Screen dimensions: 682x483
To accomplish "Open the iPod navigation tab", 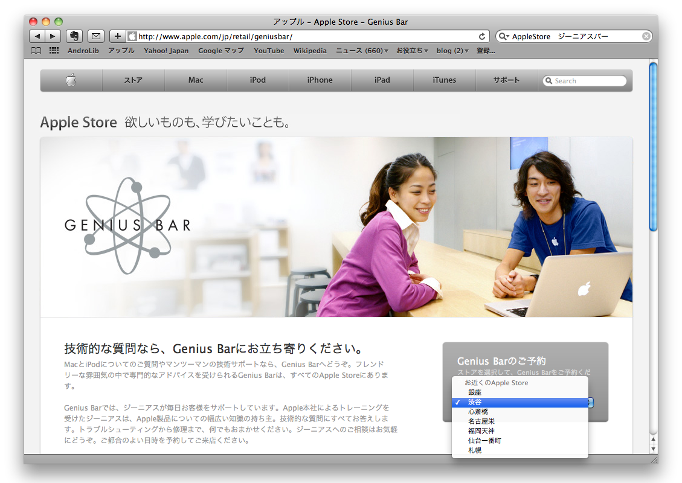I will [257, 80].
